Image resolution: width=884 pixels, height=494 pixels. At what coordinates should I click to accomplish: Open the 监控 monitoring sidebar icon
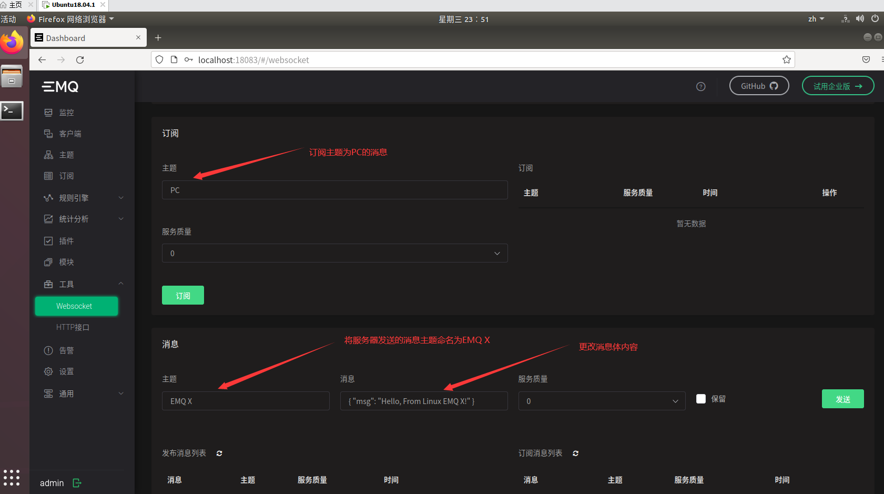48,112
